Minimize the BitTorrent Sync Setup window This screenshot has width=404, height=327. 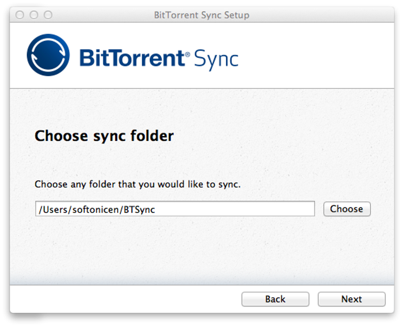pyautogui.click(x=34, y=15)
